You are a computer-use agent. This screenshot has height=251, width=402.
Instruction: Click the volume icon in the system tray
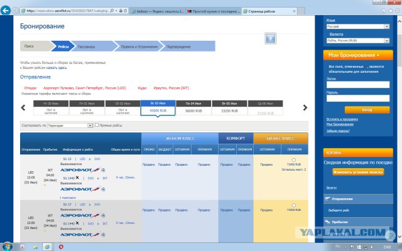[371, 247]
